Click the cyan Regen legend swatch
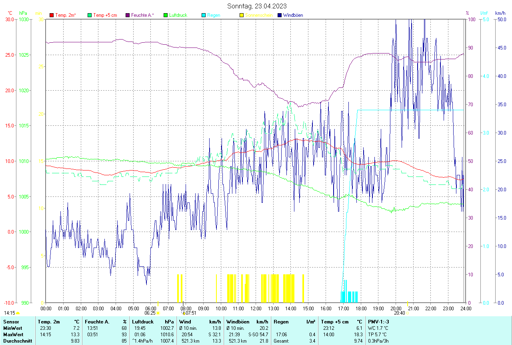 (204, 15)
